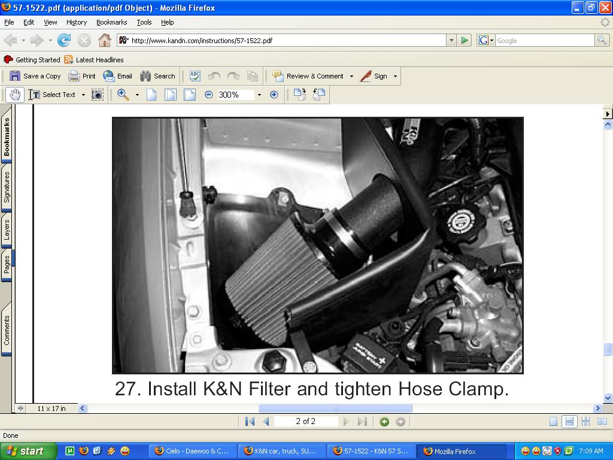Expand the Review & Comment dropdown
This screenshot has width=613, height=460.
click(351, 76)
